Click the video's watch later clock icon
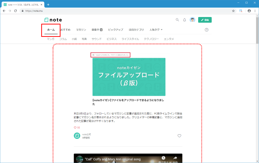This screenshot has width=259, height=163. 163,158
